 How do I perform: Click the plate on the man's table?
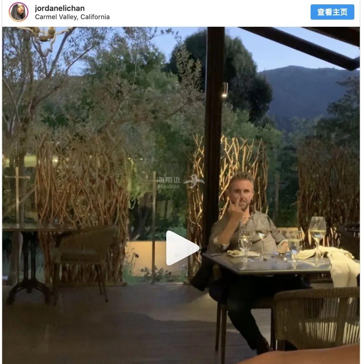[242, 254]
